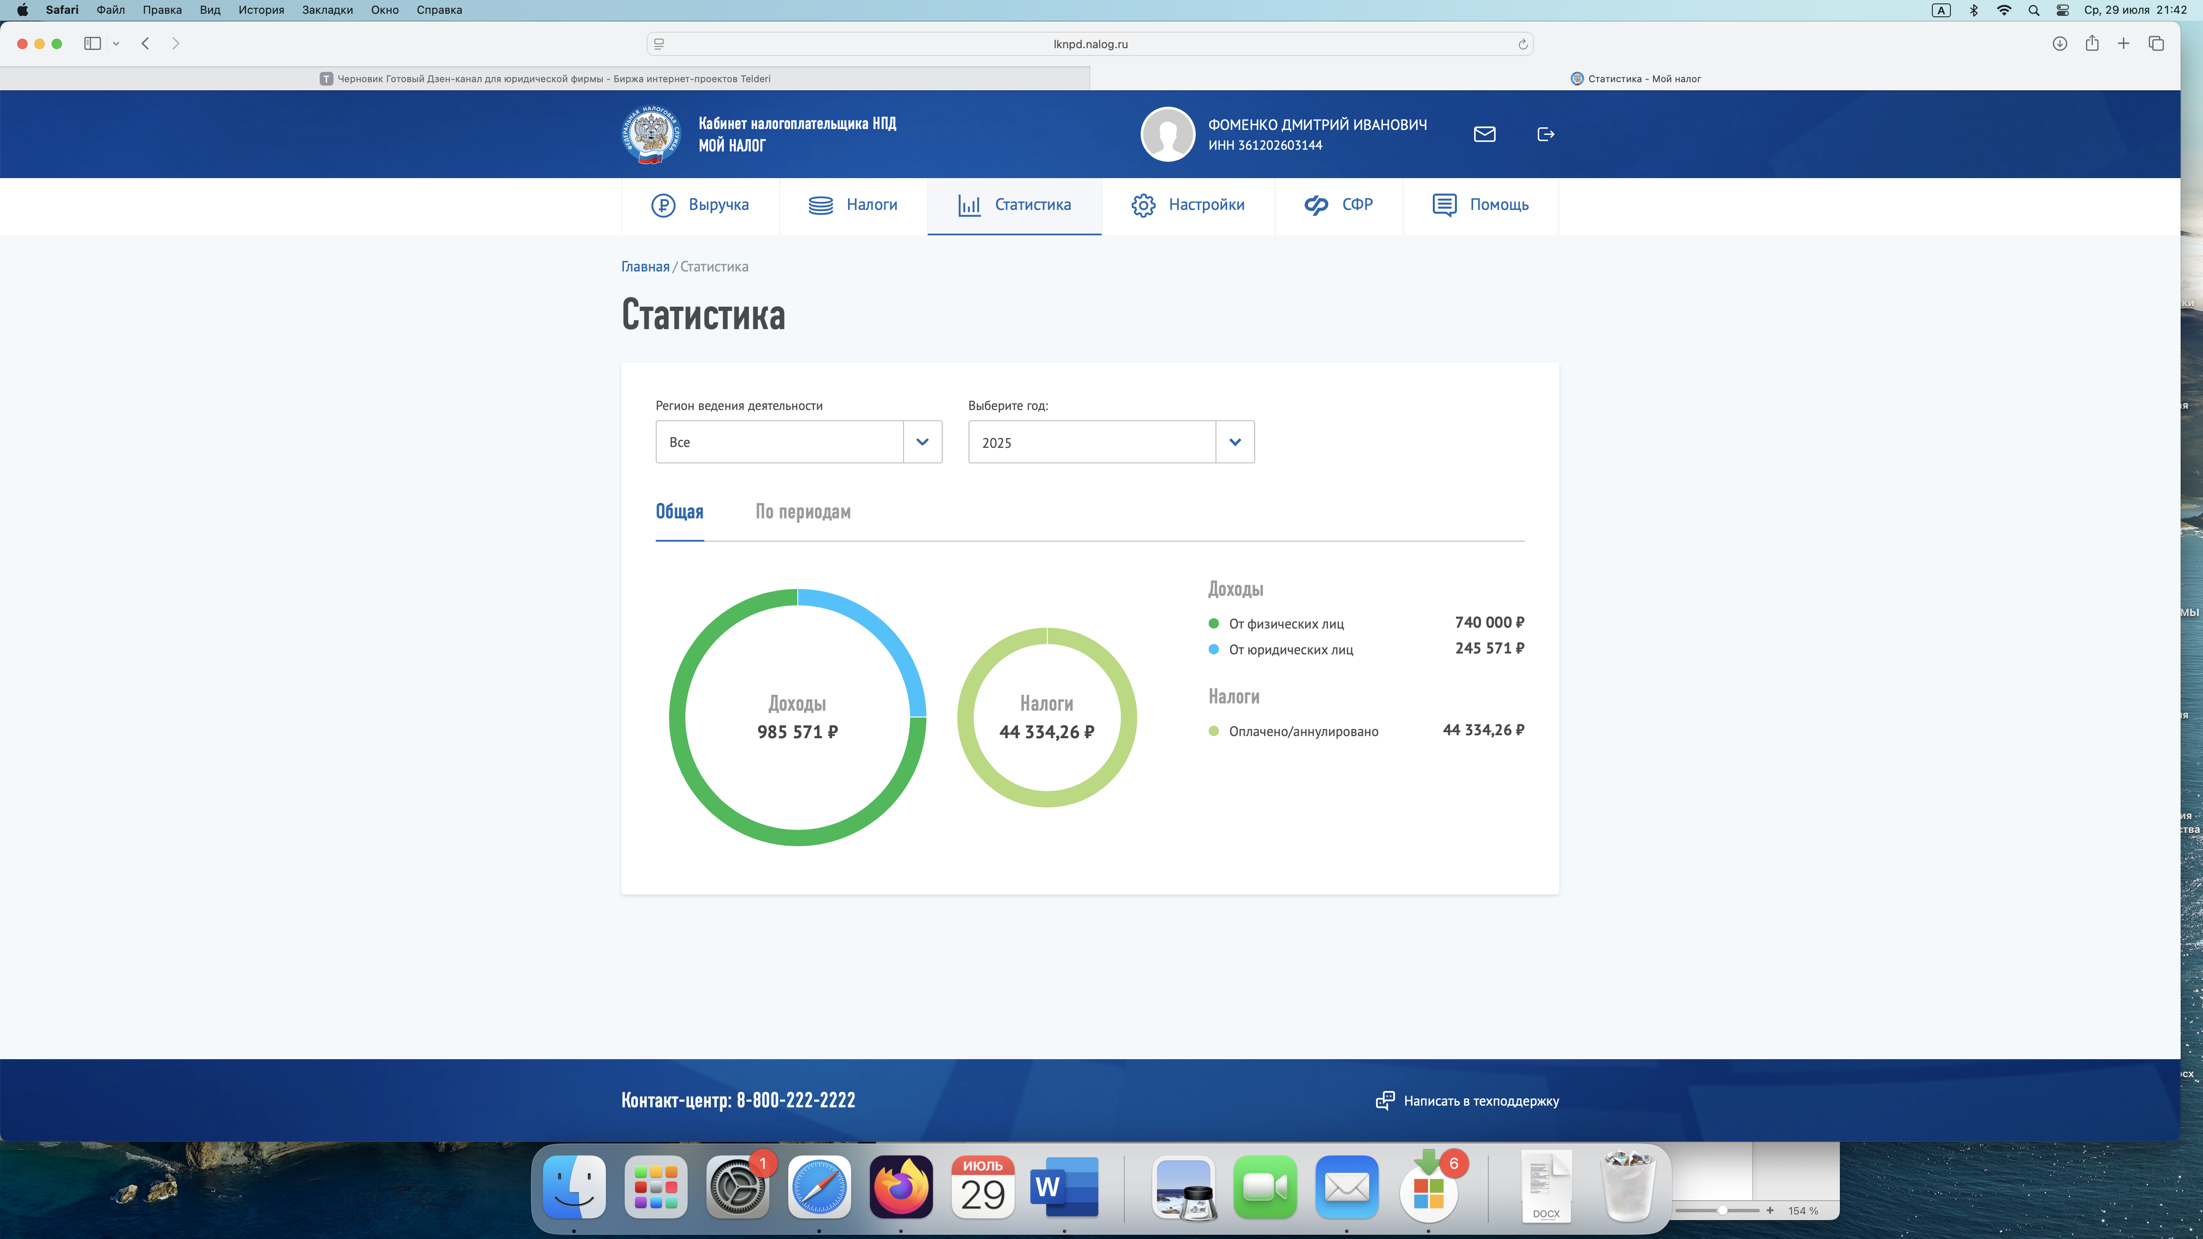Open Safari share menu
This screenshot has height=1239, width=2203.
click(2092, 43)
